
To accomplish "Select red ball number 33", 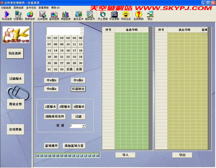I will coord(62,69).
